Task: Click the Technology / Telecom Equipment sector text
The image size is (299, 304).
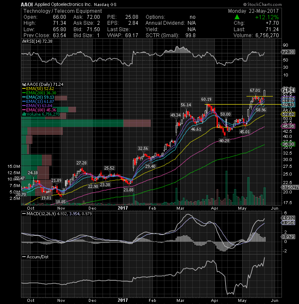Action: [x=62, y=11]
